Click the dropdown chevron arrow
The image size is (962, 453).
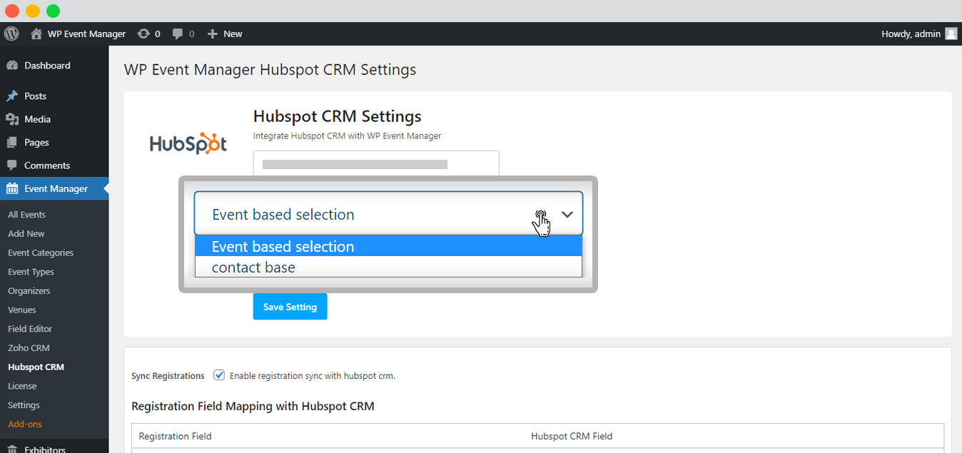[567, 214]
